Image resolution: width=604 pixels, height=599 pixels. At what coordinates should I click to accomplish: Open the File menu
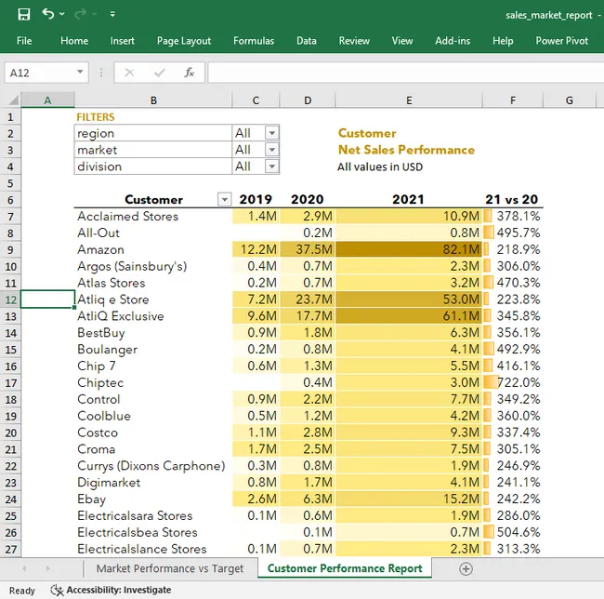tap(24, 41)
